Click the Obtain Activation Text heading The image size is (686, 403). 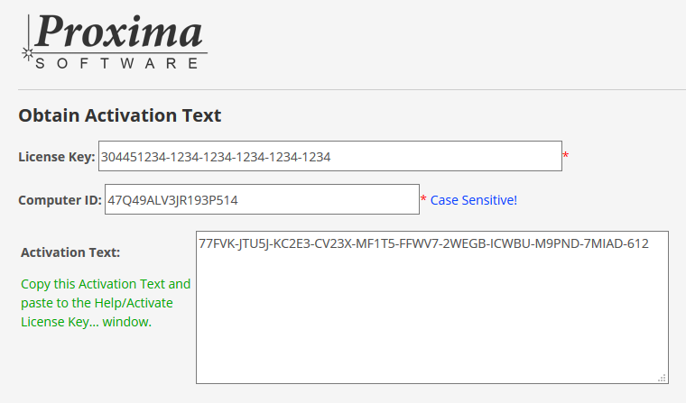120,115
